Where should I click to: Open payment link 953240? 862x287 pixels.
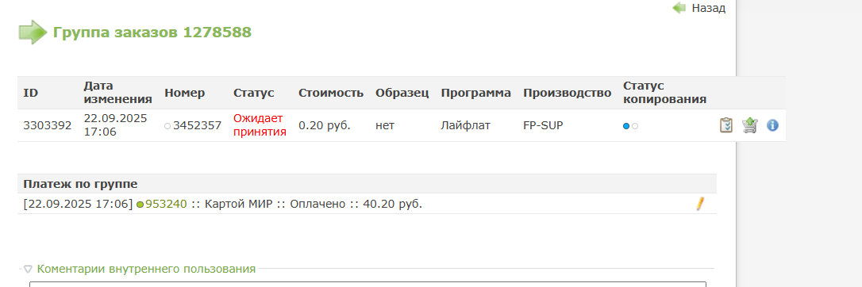tap(166, 204)
